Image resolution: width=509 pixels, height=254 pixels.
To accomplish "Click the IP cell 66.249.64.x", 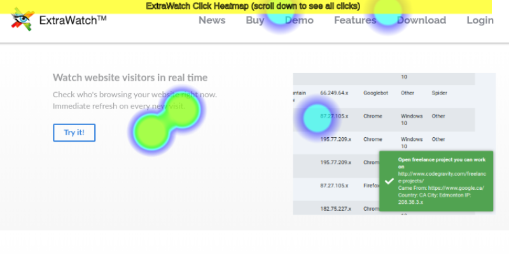I will pyautogui.click(x=334, y=93).
